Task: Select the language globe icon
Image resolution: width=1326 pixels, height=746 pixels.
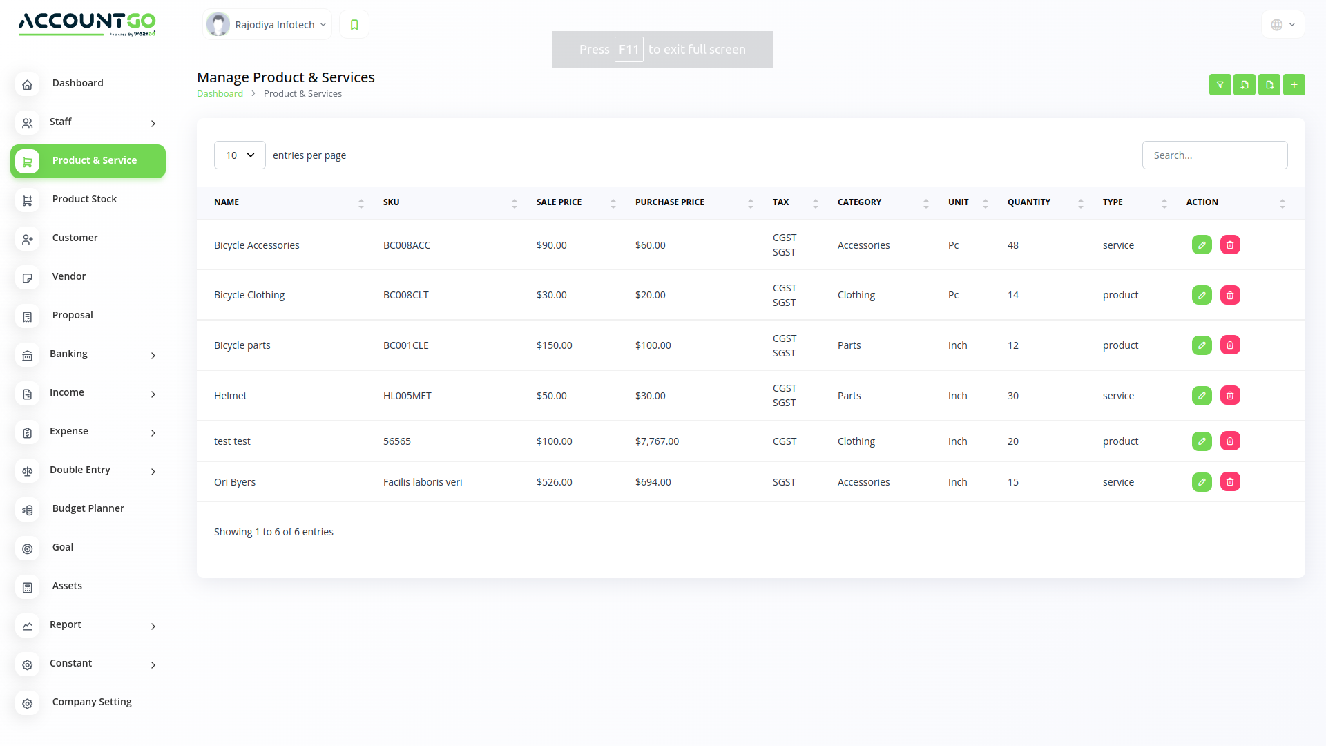Action: pyautogui.click(x=1278, y=24)
